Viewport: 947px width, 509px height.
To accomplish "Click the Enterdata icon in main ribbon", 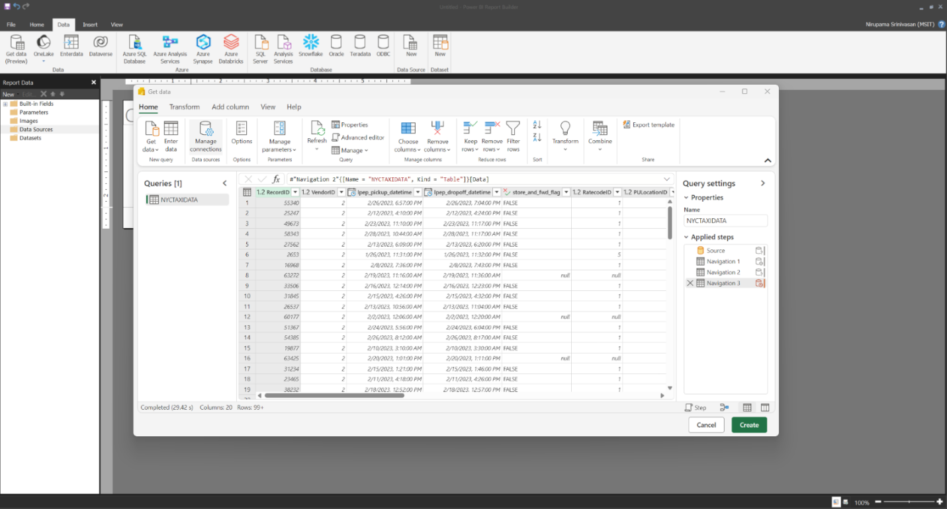I will pyautogui.click(x=71, y=46).
